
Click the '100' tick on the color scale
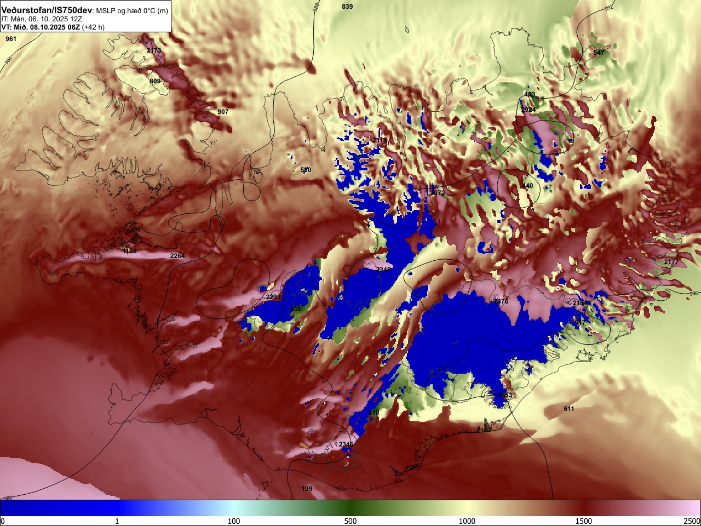[x=234, y=521]
